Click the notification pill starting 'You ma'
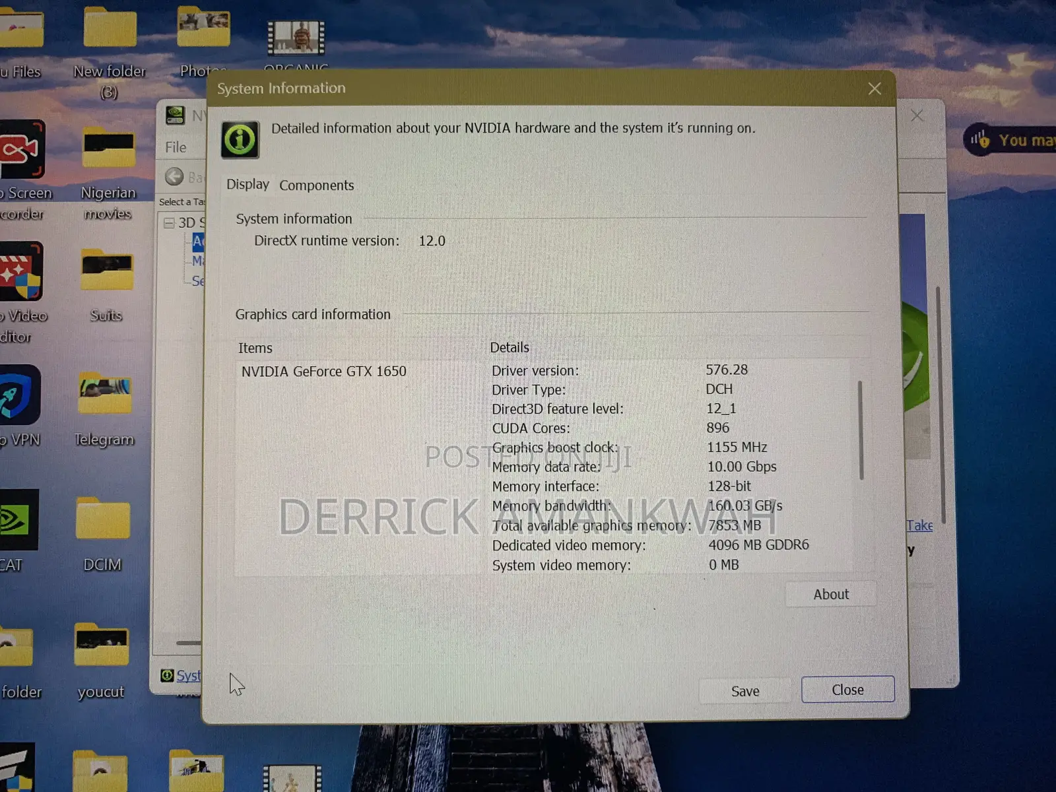 pyautogui.click(x=1010, y=140)
